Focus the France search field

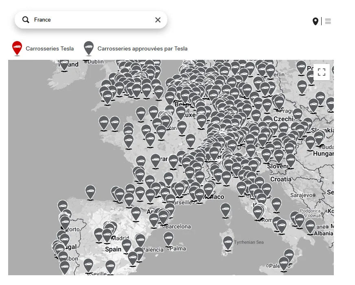click(x=91, y=20)
